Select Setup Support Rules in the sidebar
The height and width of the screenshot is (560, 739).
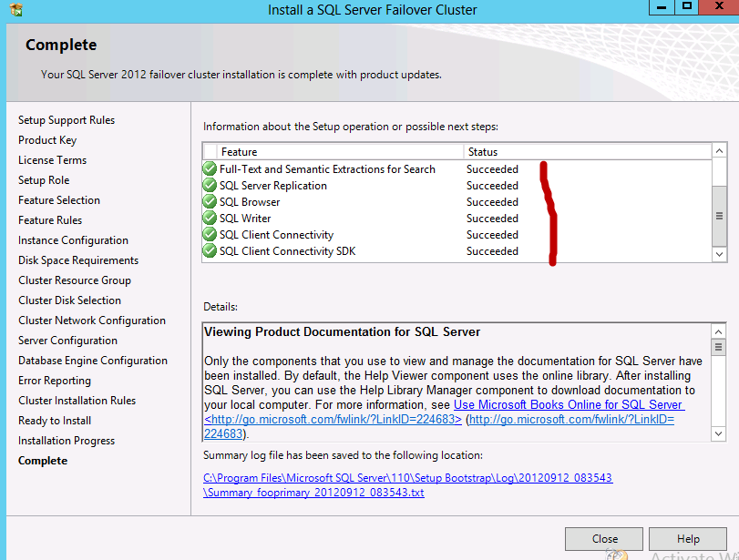pyautogui.click(x=66, y=119)
